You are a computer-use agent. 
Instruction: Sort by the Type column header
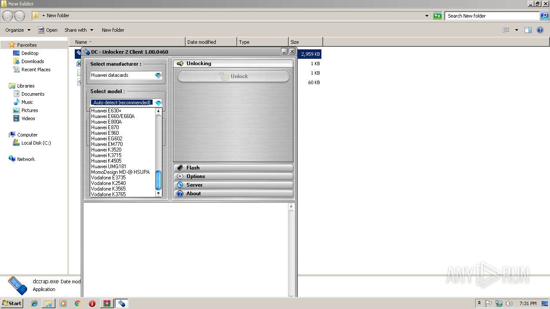[263, 42]
